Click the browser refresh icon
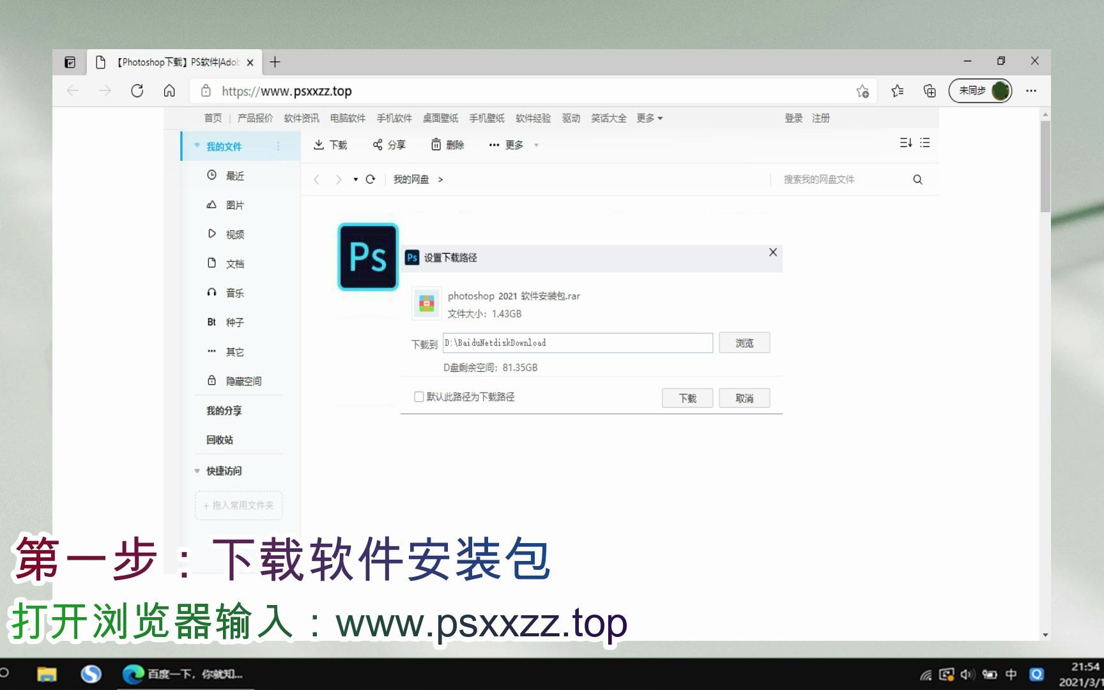The image size is (1104, 690). 137,91
